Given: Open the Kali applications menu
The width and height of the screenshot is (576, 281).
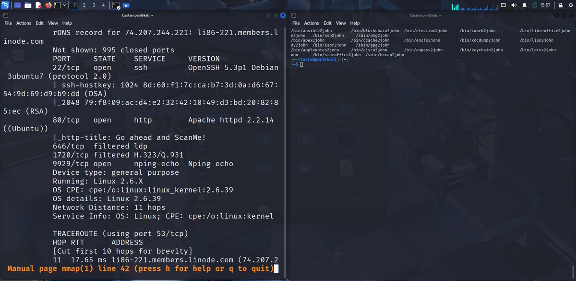Looking at the screenshot, I should pos(5,5).
